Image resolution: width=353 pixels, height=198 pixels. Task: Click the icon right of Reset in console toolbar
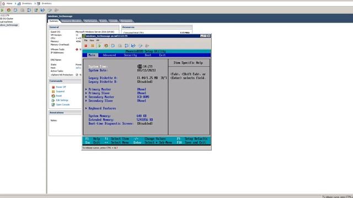tap(113, 46)
